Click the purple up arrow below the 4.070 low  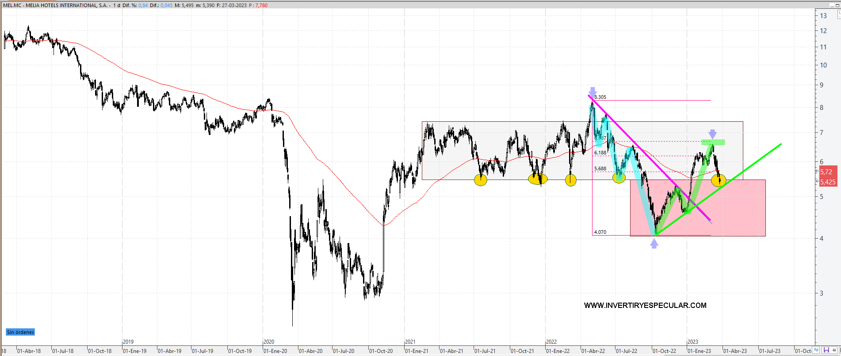point(654,243)
